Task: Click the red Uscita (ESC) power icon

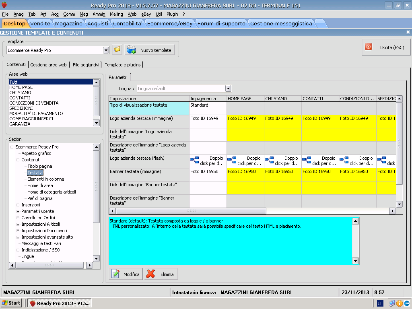Action: click(369, 47)
